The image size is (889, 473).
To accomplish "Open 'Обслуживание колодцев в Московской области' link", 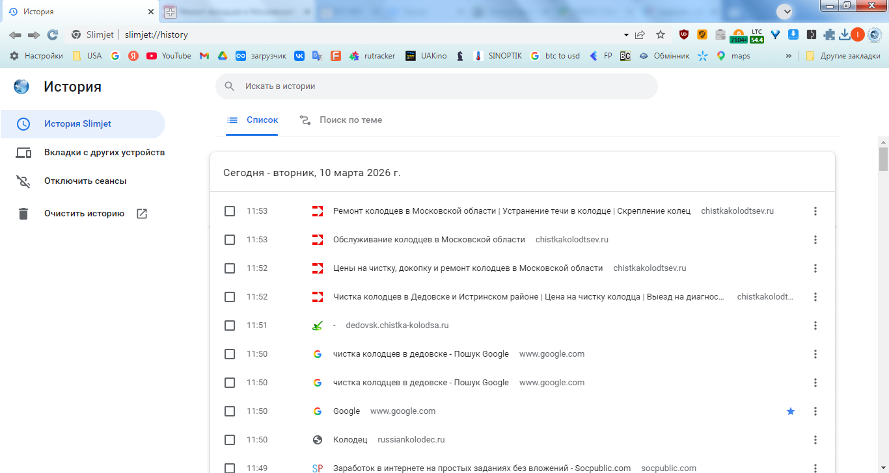I will pyautogui.click(x=429, y=240).
